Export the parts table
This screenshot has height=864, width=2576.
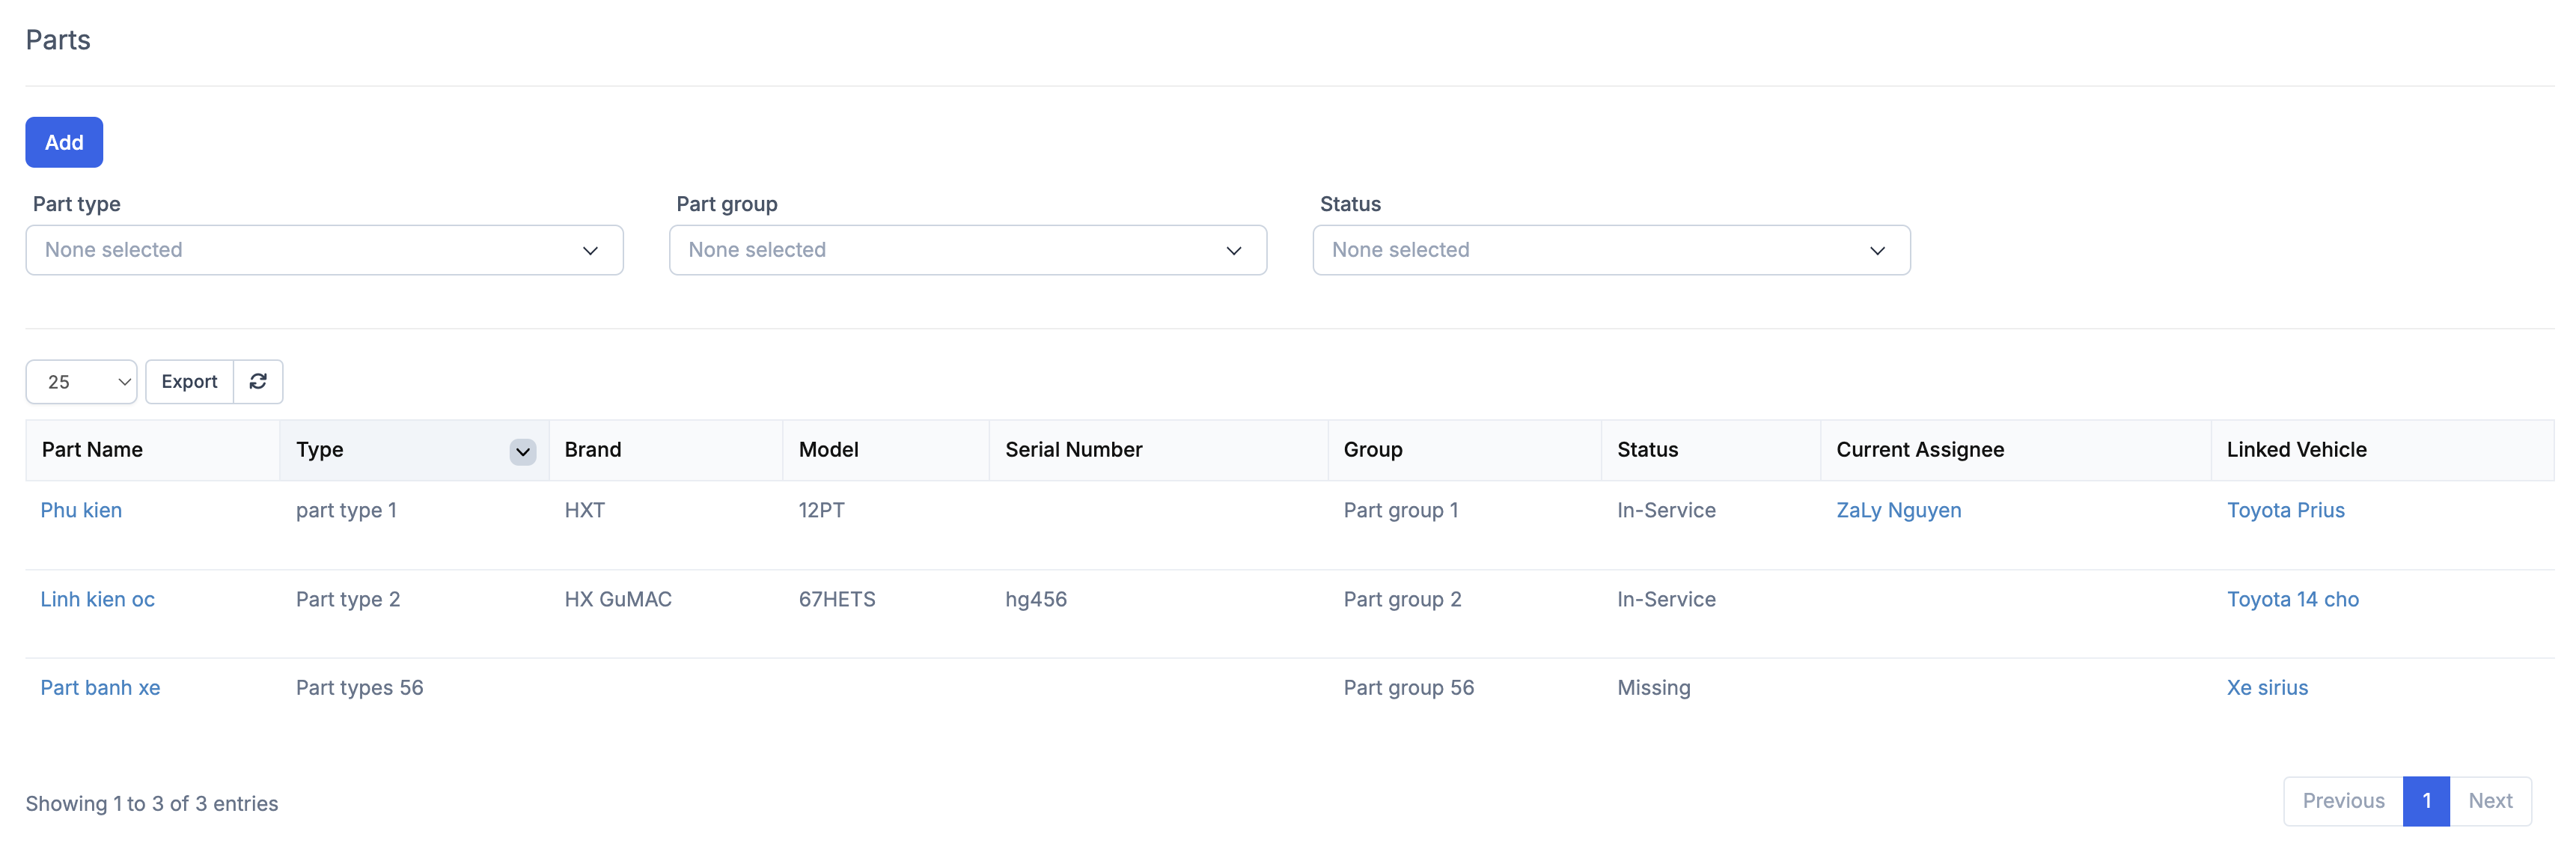tap(189, 381)
